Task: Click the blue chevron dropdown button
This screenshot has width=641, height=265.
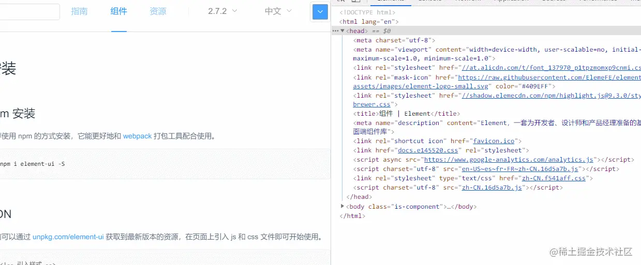Action: pos(320,12)
